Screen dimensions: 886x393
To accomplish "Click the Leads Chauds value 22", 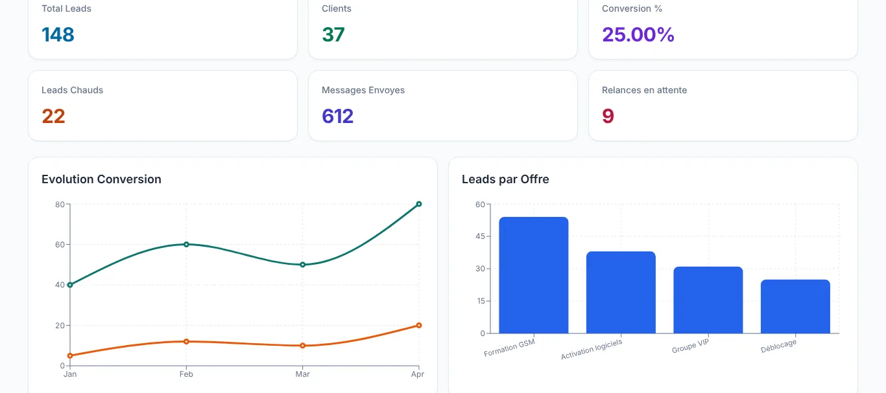I will point(53,116).
